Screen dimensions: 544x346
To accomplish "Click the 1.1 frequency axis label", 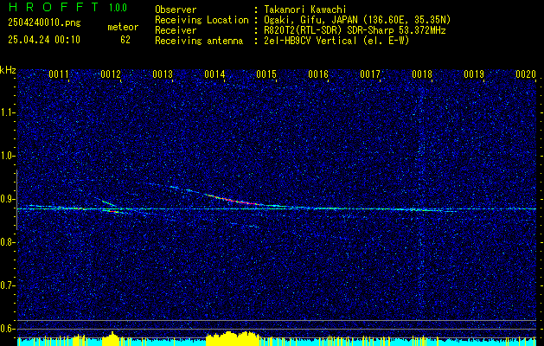I will (x=7, y=112).
